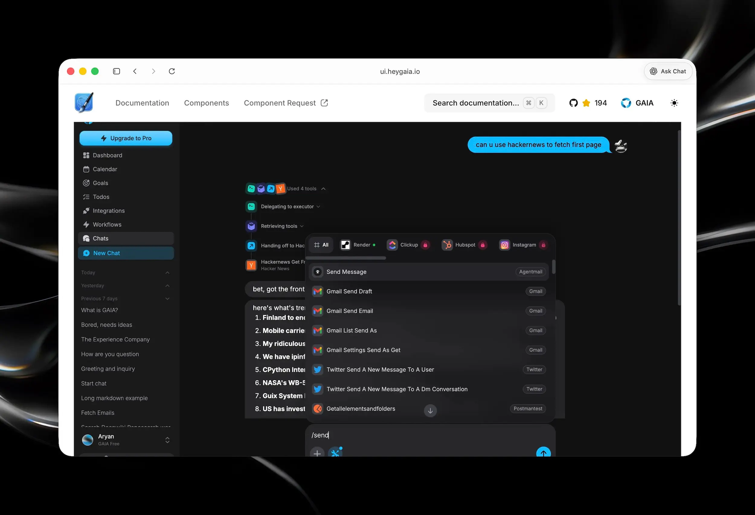Choose Twitter message to a Dm Conversation
The image size is (755, 515).
tap(429, 389)
